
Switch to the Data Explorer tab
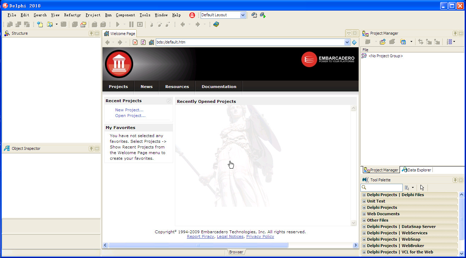click(x=417, y=170)
